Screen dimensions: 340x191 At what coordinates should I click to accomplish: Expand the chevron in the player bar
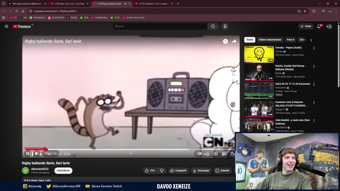point(131,153)
